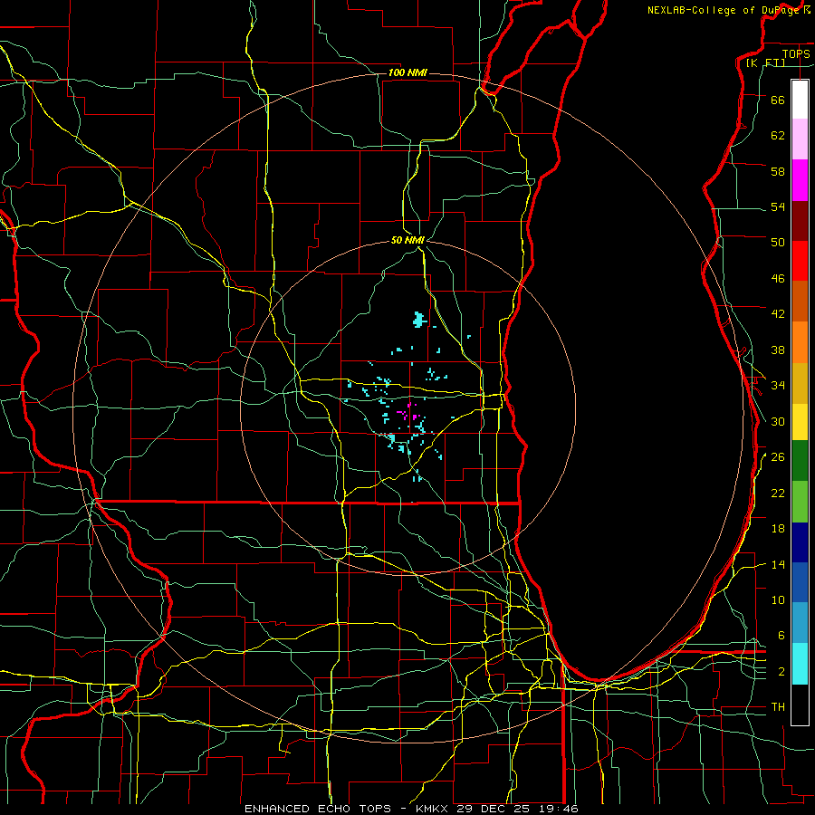Click the '42' legend value

coord(778,314)
